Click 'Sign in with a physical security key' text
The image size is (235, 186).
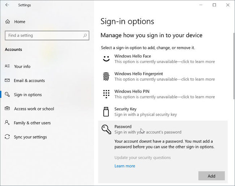(x=146, y=115)
